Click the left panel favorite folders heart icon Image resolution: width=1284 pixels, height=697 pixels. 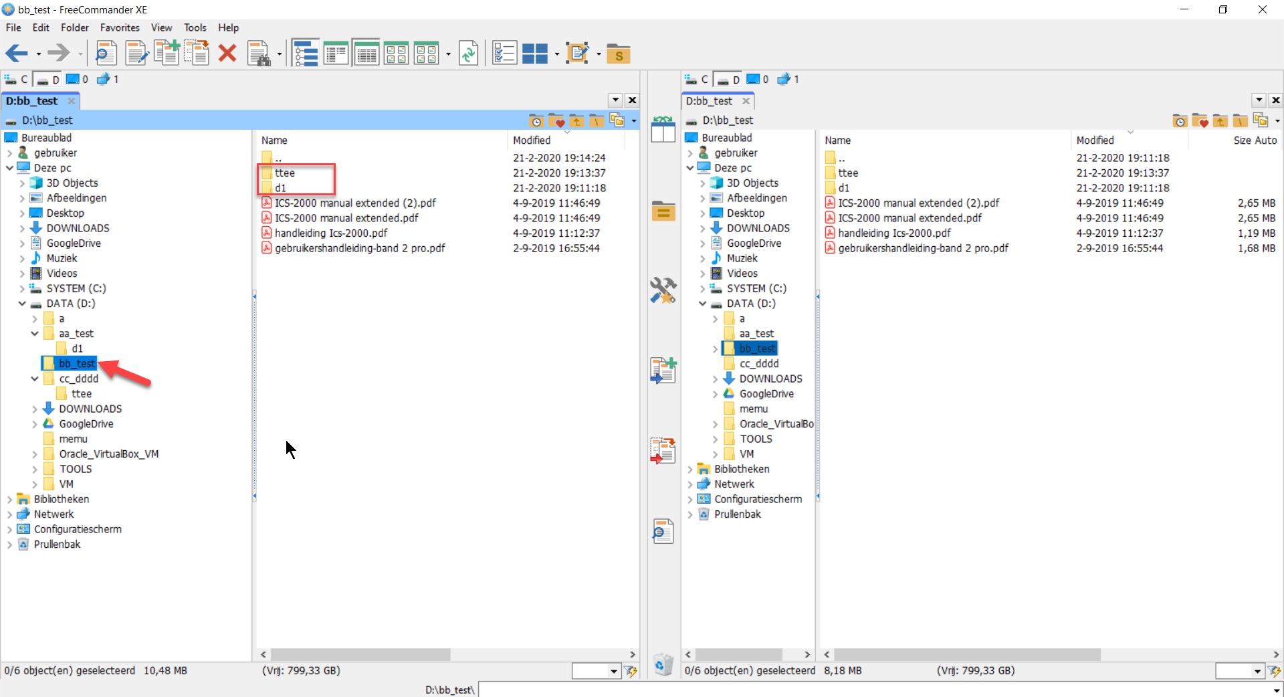(556, 120)
